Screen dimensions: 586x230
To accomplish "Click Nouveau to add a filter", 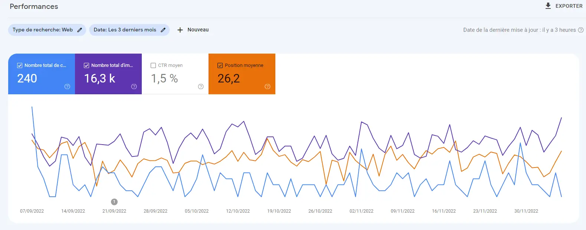I will click(x=198, y=30).
